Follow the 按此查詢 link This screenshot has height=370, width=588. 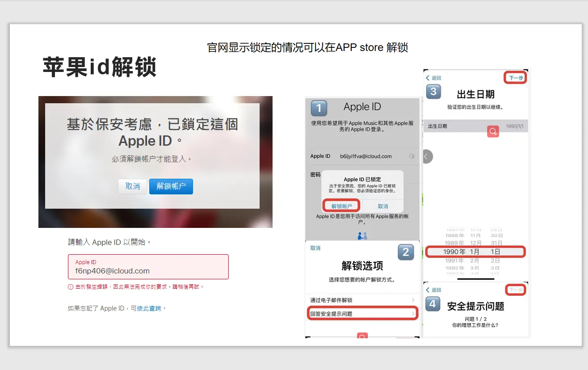(x=149, y=308)
